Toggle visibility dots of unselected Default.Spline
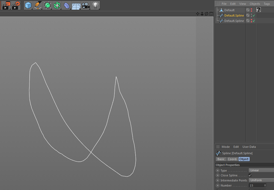This screenshot has height=190, width=274. [251, 21]
